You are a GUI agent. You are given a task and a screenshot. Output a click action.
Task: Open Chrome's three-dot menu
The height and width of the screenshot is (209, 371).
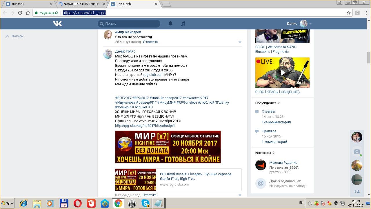(366, 13)
